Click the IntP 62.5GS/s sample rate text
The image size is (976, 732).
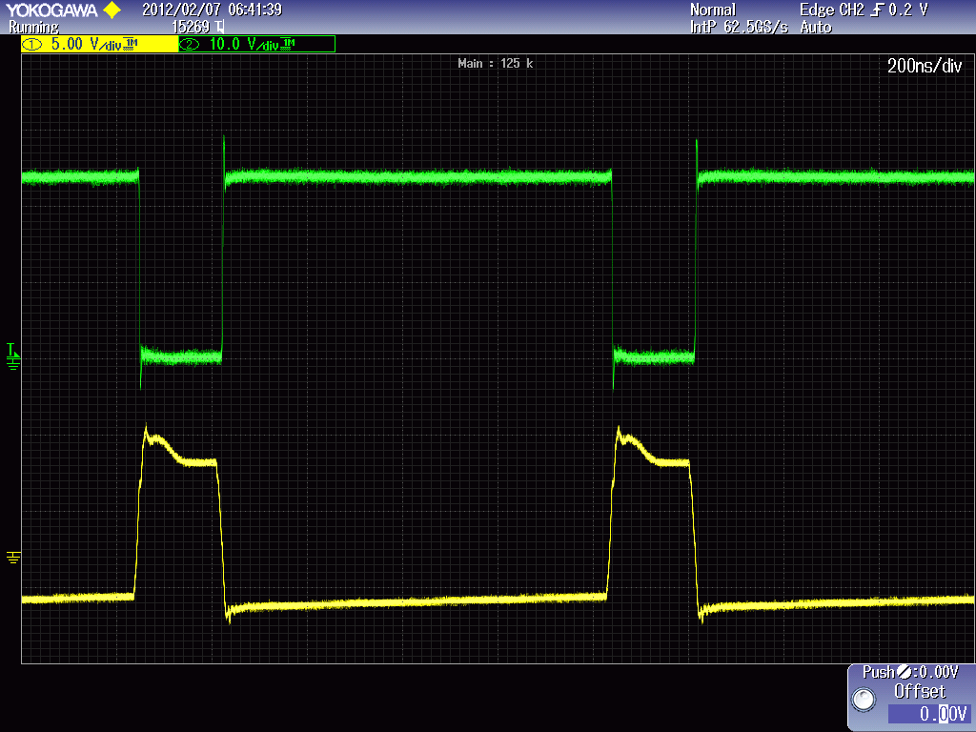click(x=739, y=28)
